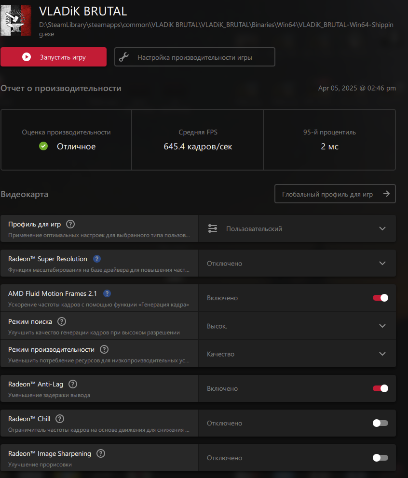Expand Режим поиска dropdown set to Высок.
This screenshot has width=408, height=478.
point(297,326)
